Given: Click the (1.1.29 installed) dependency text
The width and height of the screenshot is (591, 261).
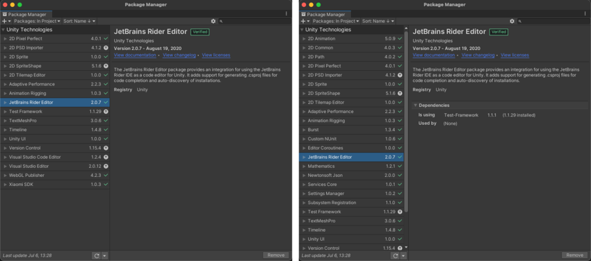Looking at the screenshot, I should 519,115.
